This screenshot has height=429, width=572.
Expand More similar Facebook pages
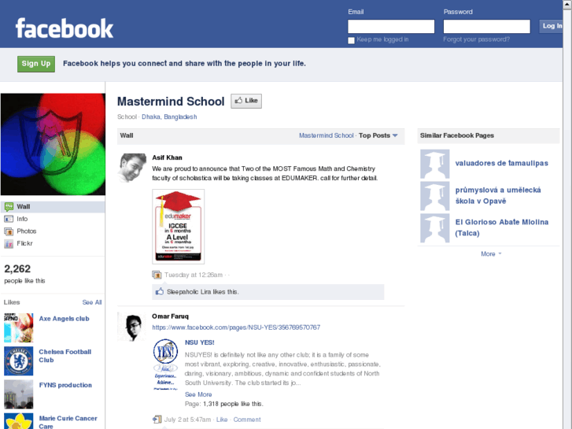(x=491, y=253)
